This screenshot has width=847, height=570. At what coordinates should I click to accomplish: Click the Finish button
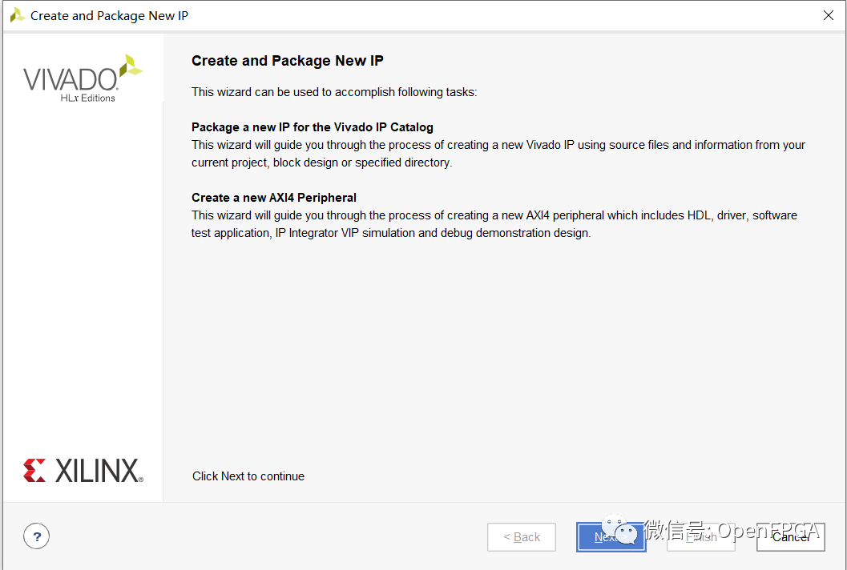pos(701,537)
